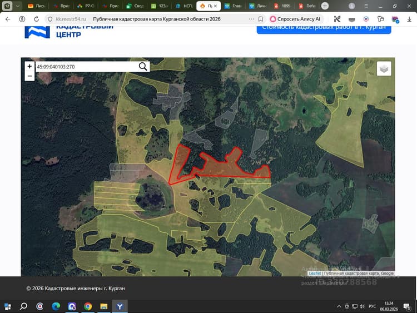
Task: Open the Спросить Алису AI assistant
Action: [x=295, y=19]
